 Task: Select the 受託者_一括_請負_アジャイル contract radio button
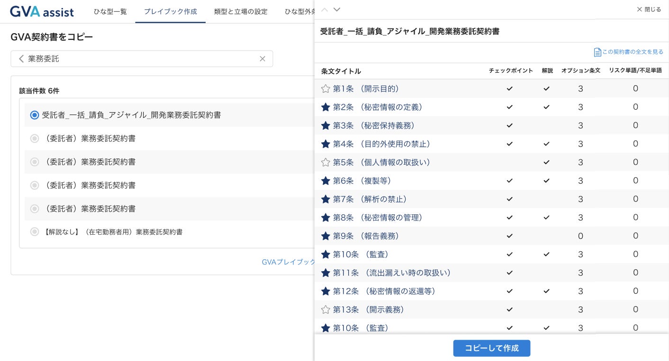35,115
